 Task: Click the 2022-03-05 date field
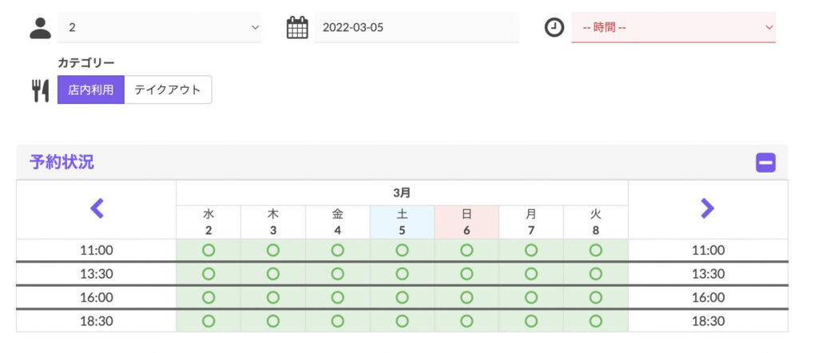[416, 28]
